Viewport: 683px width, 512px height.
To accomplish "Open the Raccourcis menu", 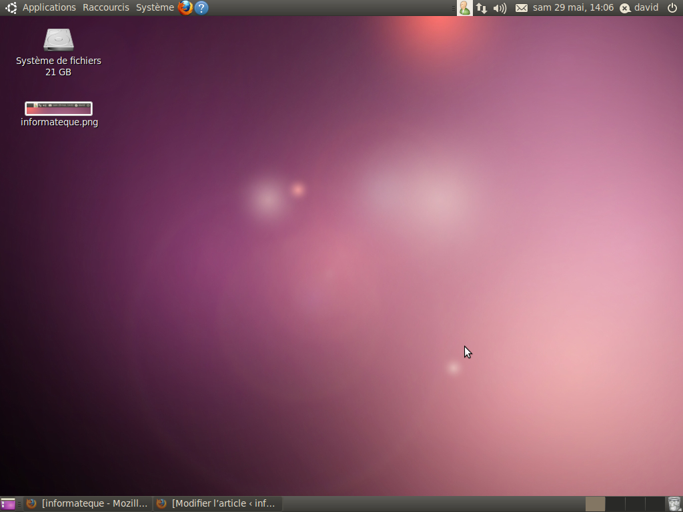I will click(x=106, y=7).
